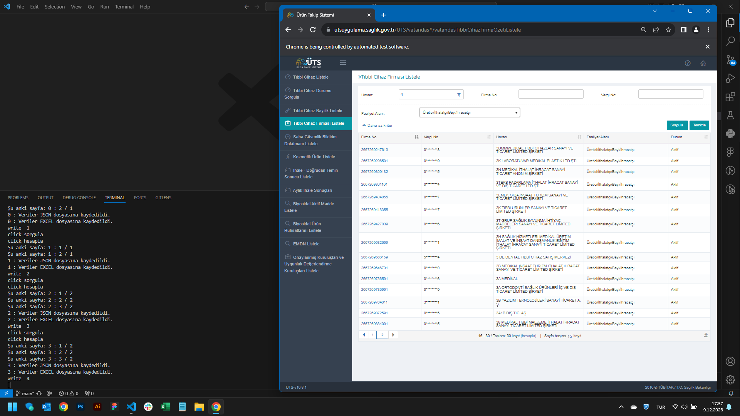Click the UTS home icon

(x=703, y=63)
